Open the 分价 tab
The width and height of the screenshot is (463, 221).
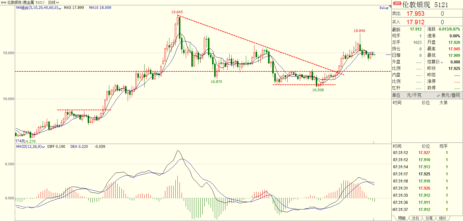[416, 218]
